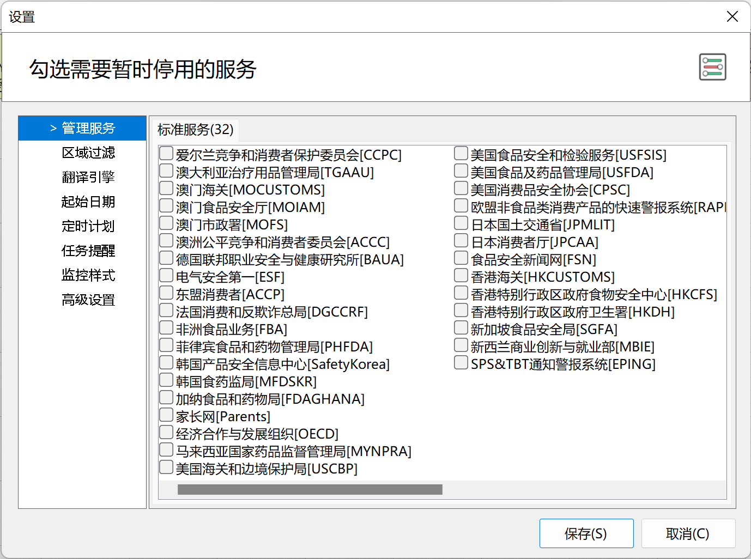Check 美国消费品安全协会[CPSC] checkbox
Image resolution: width=751 pixels, height=559 pixels.
point(461,189)
